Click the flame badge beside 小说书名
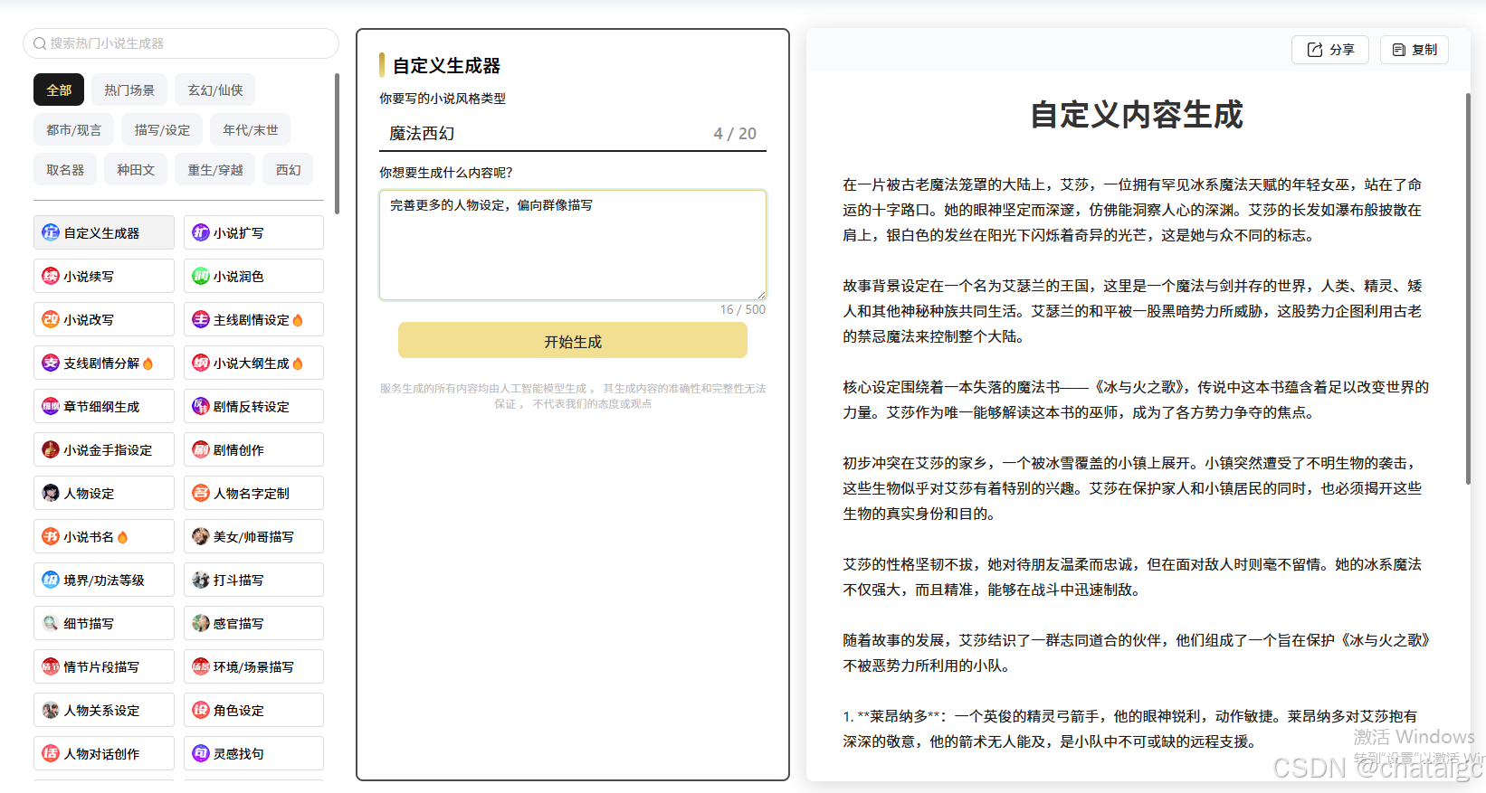The width and height of the screenshot is (1486, 793). [123, 537]
